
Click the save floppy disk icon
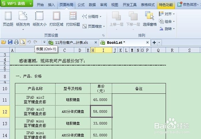[10, 42]
